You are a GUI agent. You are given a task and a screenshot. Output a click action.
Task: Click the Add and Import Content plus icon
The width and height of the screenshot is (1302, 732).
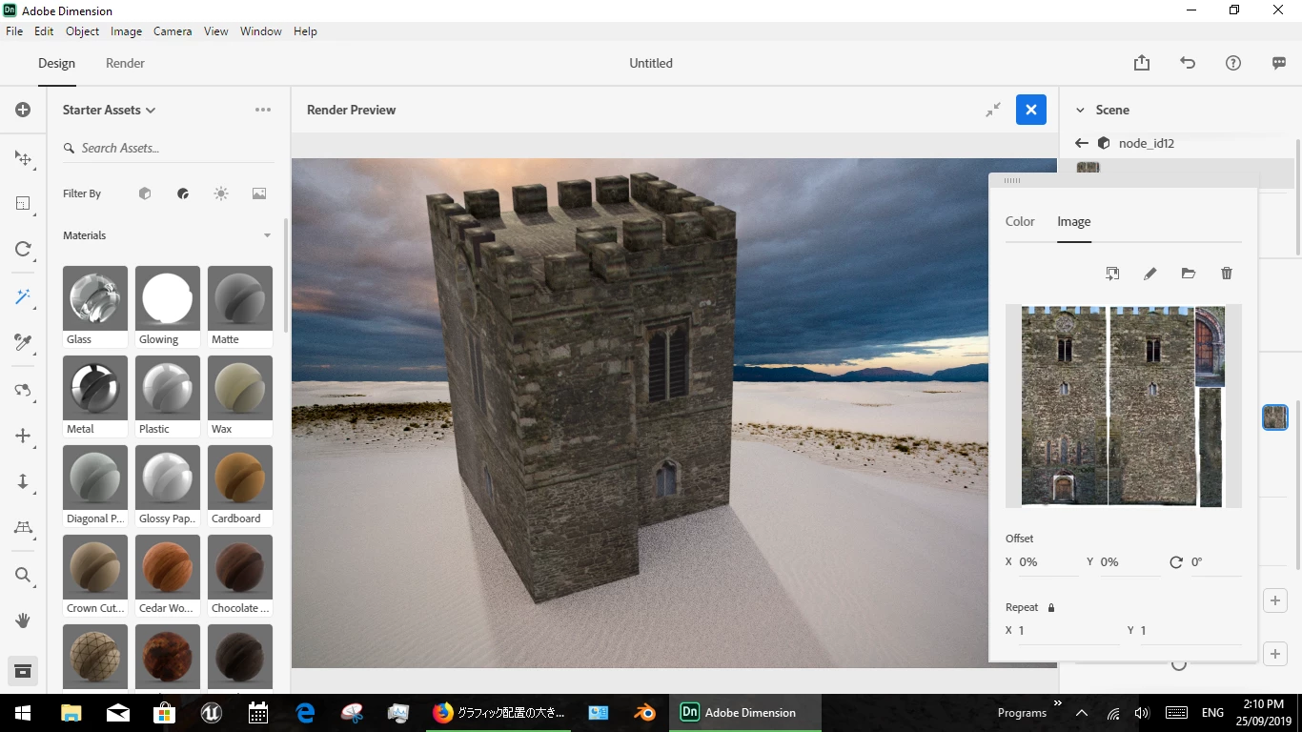click(x=23, y=110)
